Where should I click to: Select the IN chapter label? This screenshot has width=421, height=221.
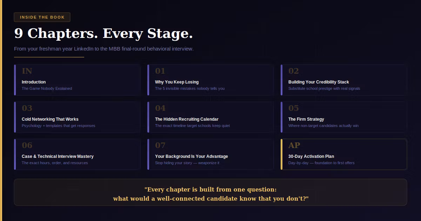pos(27,71)
